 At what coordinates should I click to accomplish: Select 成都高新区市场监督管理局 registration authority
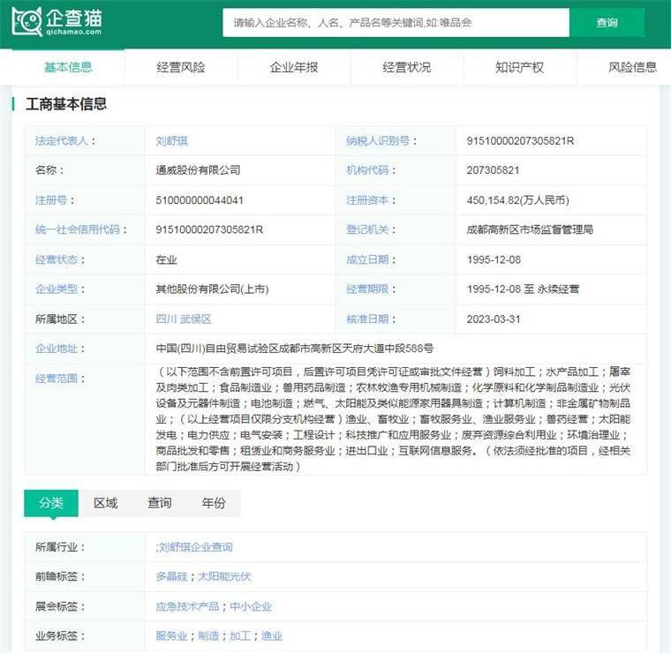click(x=530, y=229)
